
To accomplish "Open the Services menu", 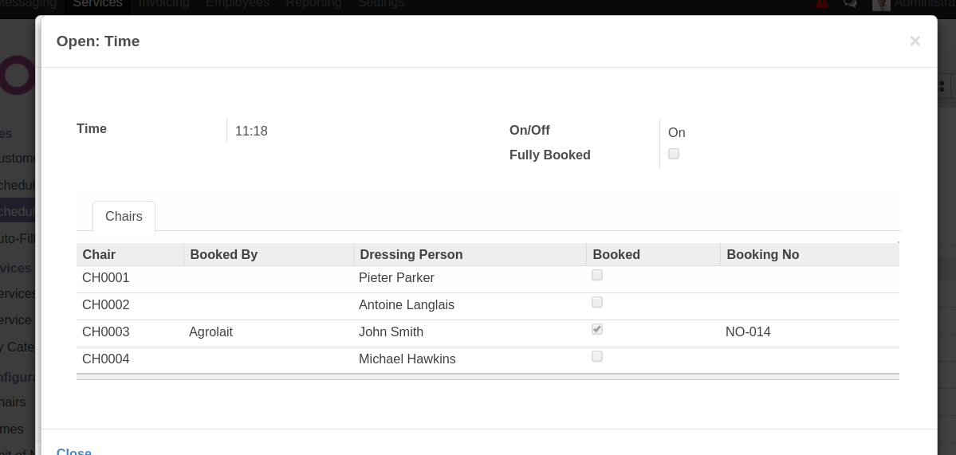I will click(97, 4).
